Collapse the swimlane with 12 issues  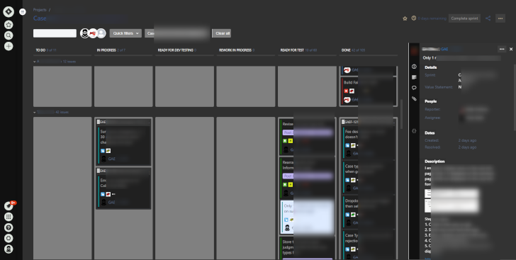[35, 62]
